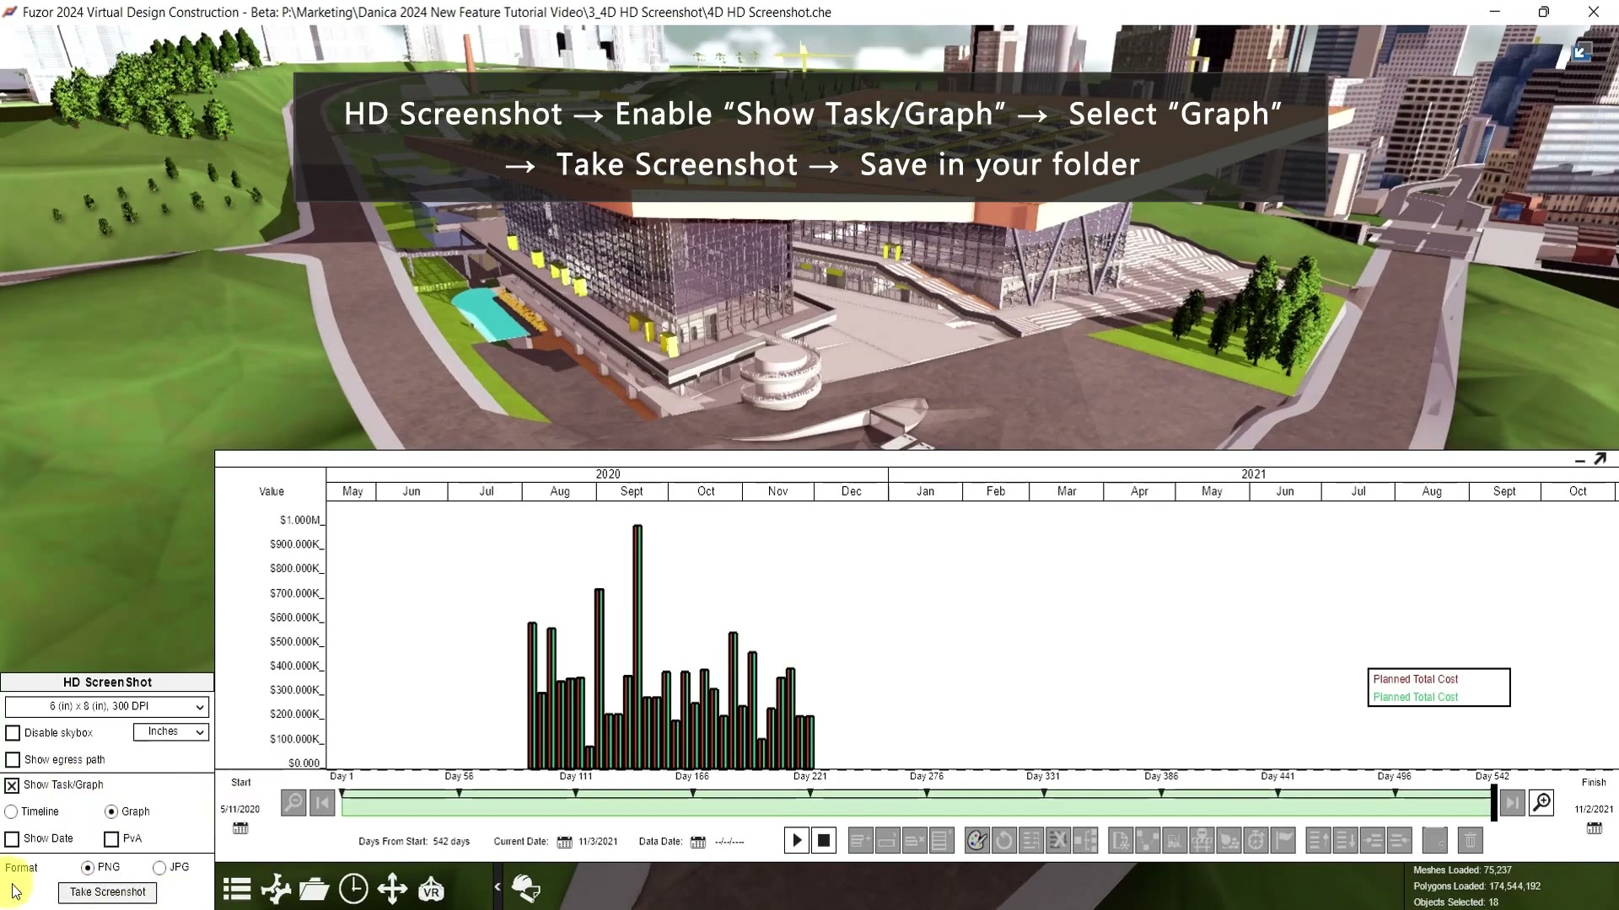Open the Current Date calendar picker
Screen dimensions: 1619x910
(564, 842)
